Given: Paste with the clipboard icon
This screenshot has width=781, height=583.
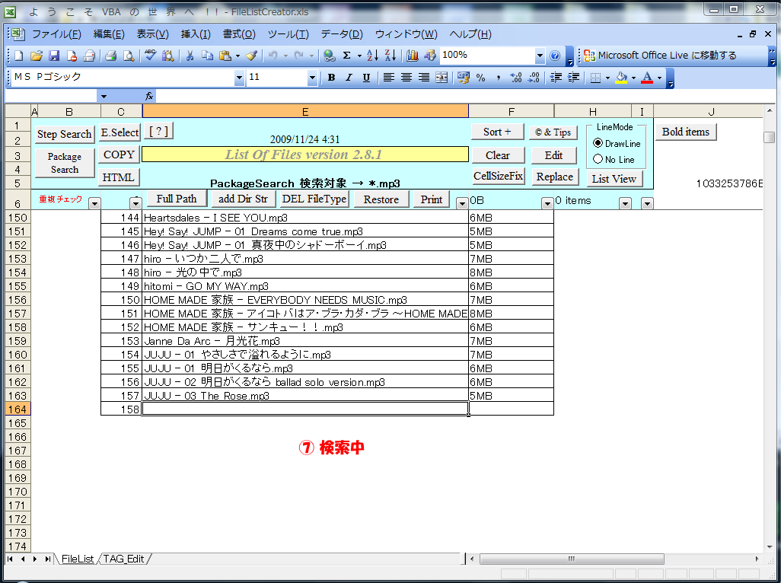Looking at the screenshot, I should (225, 56).
